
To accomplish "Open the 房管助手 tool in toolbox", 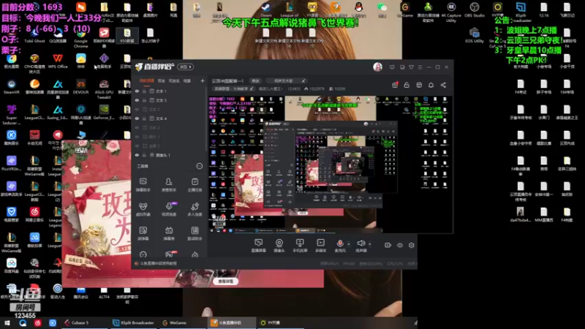I will pyautogui.click(x=169, y=185).
